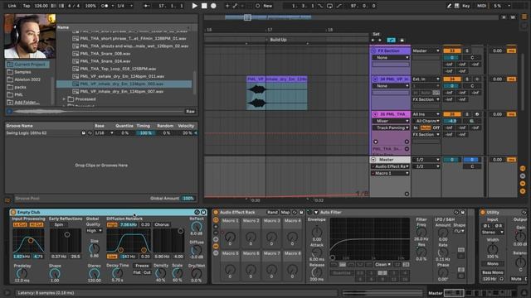Viewport: 531px width, 298px height.
Task: Select the PML_VP_inhale_dry audio clip in arrangement
Action: (276, 93)
